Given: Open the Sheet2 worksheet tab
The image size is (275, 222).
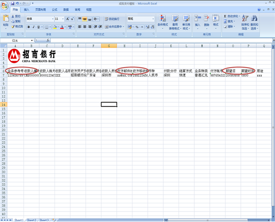Looking at the screenshot, I should [x=31, y=220].
